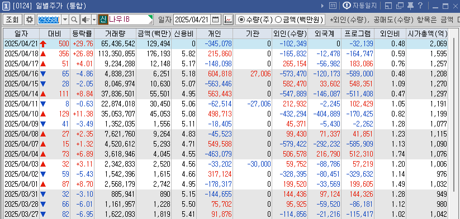Click the 자동일지 auto-journal icon
460x219 pixels.
coord(347,6)
